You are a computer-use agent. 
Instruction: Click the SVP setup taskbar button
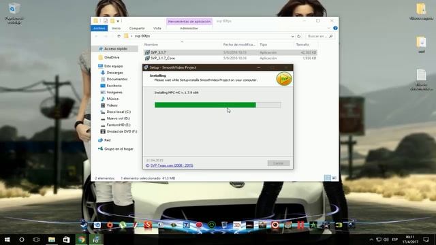pyautogui.click(x=96, y=240)
